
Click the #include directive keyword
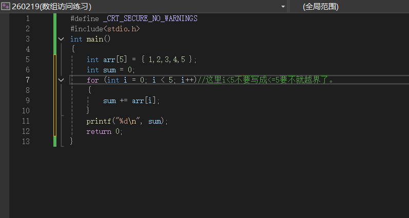coord(87,29)
